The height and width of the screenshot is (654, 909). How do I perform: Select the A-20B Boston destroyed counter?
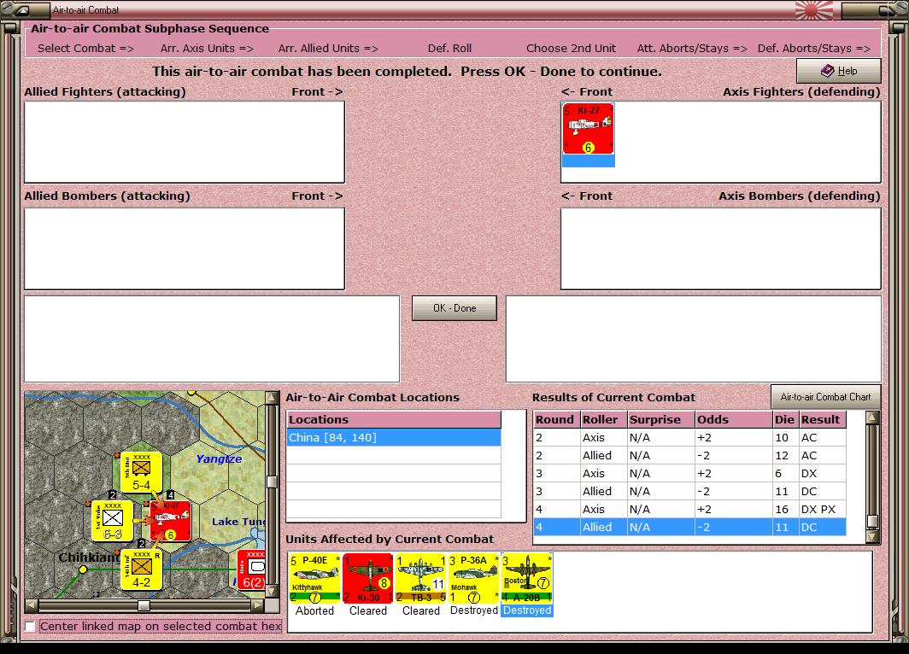coord(526,579)
